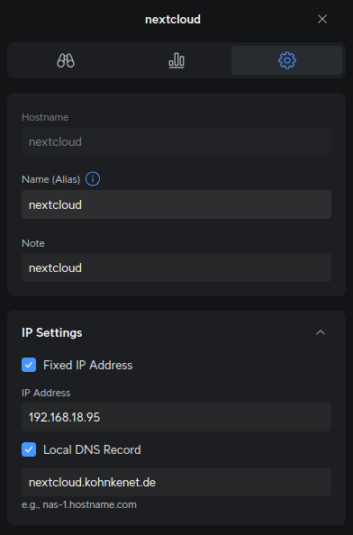The image size is (353, 535).
Task: Close the nextcloud panel
Action: pos(322,19)
